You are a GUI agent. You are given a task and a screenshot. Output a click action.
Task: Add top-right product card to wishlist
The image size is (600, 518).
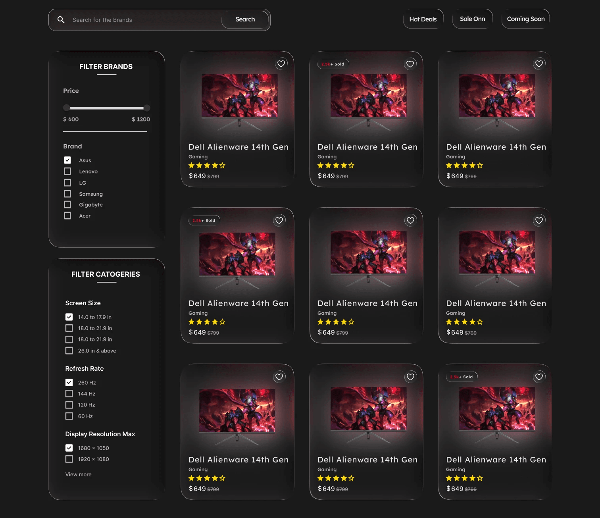539,64
